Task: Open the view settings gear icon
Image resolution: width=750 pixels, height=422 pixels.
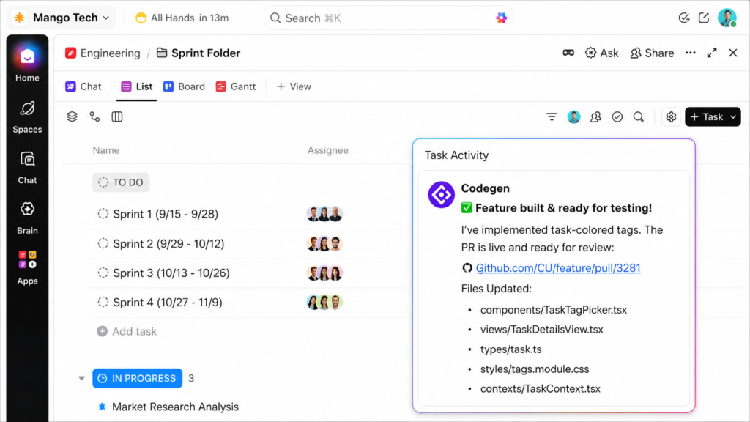Action: click(x=671, y=116)
